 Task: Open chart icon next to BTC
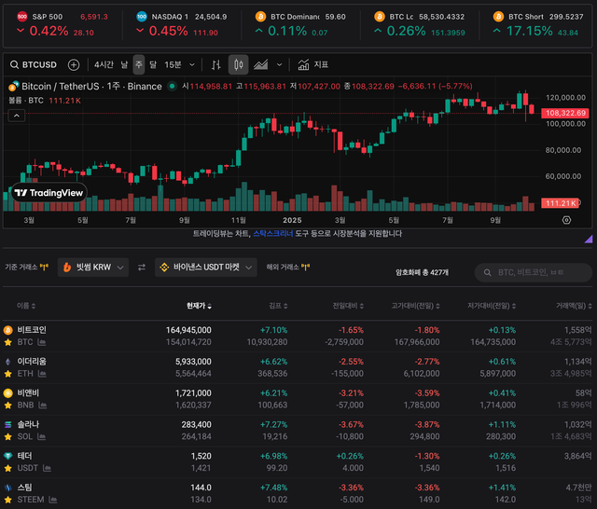(42, 342)
